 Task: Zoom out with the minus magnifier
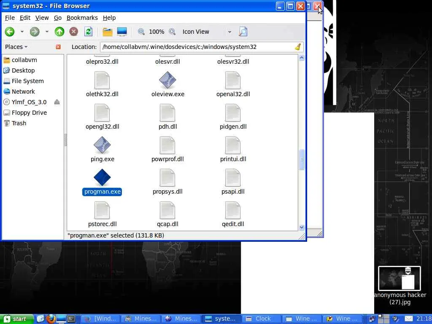(141, 32)
